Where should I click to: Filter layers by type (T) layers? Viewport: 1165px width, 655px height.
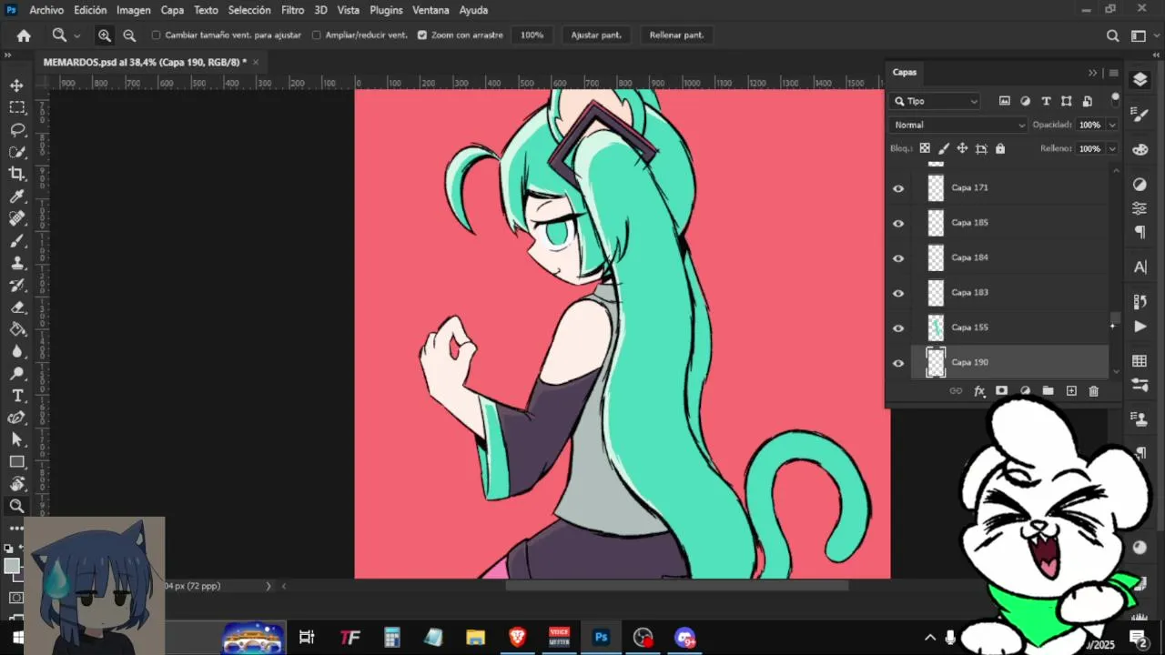pyautogui.click(x=1046, y=101)
